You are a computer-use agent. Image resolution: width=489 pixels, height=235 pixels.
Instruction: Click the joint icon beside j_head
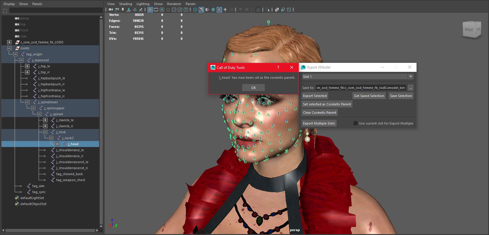tap(65, 144)
